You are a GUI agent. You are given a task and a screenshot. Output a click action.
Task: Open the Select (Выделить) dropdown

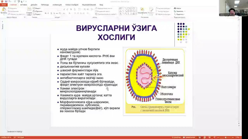(x=179, y=14)
